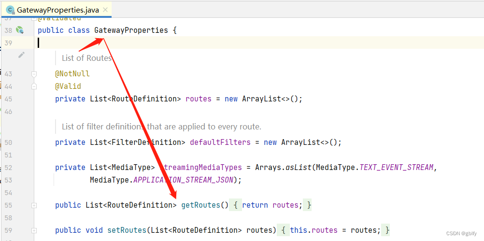Click the defaultFilters field name
The width and height of the screenshot is (484, 241).
(220, 142)
